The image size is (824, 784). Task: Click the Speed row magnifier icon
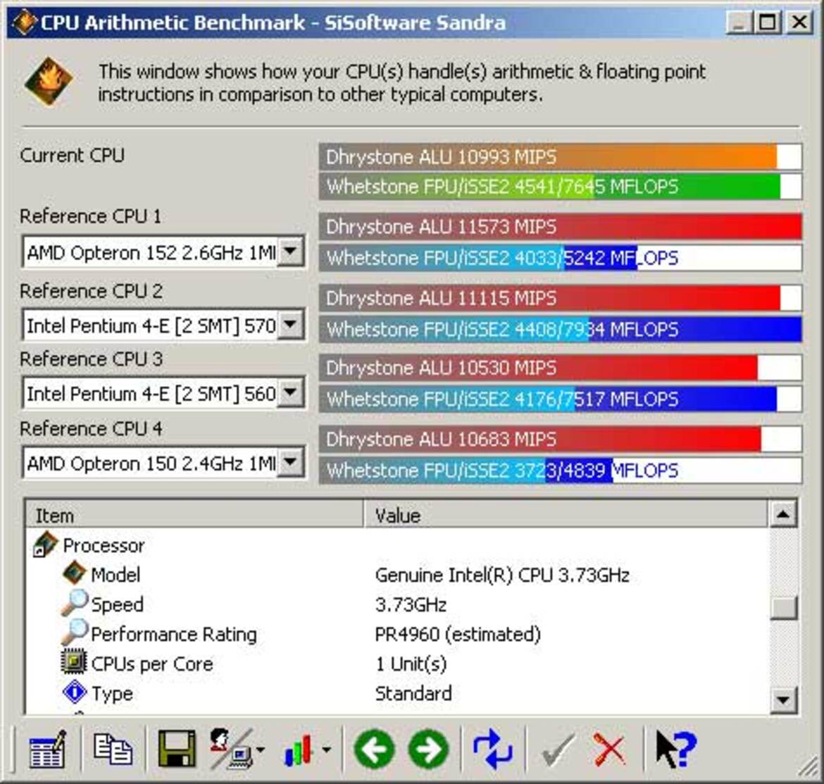pyautogui.click(x=74, y=603)
